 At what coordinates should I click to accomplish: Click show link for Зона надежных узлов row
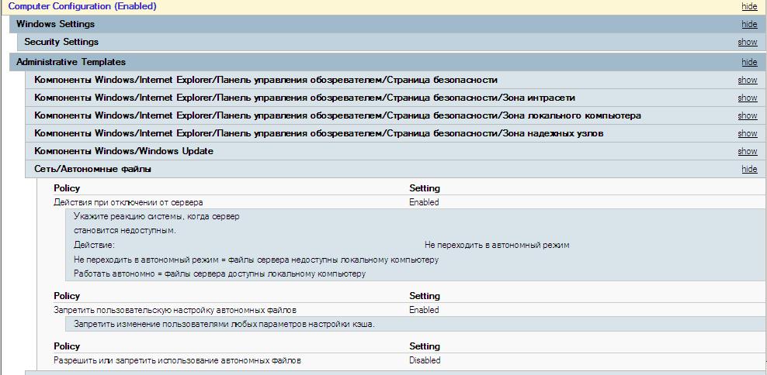click(x=747, y=133)
